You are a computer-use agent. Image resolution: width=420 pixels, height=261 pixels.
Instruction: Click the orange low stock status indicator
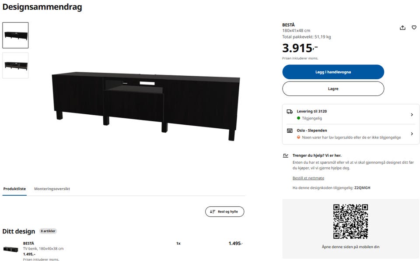point(298,138)
